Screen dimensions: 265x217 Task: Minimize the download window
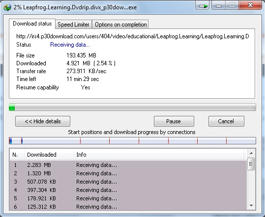coord(219,6)
